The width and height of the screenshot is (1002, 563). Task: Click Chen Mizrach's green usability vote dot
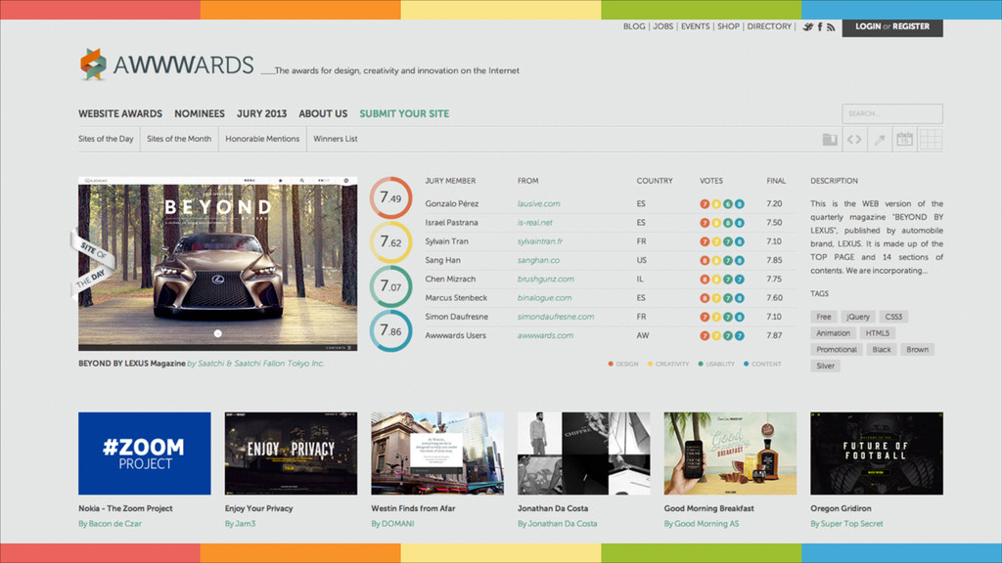[728, 280]
